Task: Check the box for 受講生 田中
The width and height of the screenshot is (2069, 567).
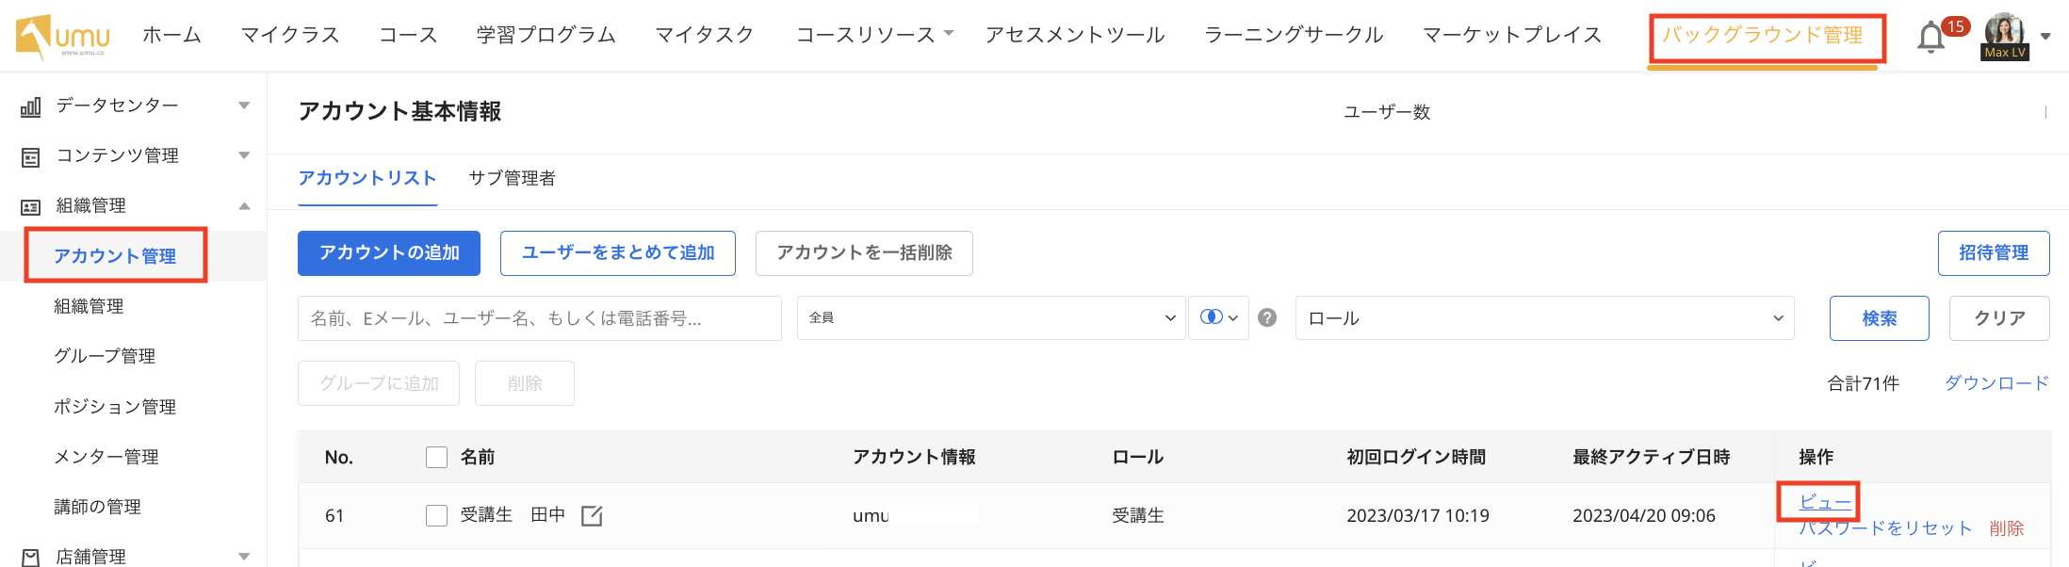Action: [436, 515]
